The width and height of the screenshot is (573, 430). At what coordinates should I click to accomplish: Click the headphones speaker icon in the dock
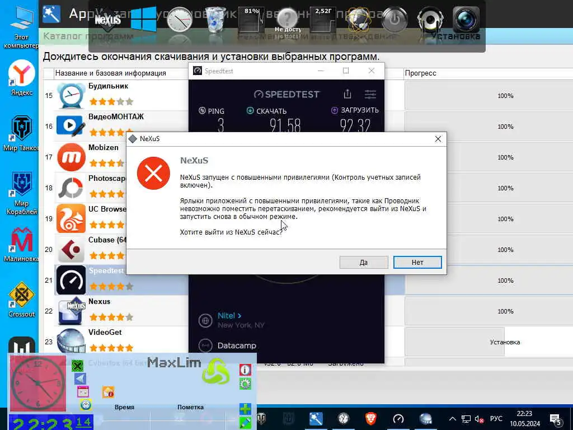tap(430, 20)
